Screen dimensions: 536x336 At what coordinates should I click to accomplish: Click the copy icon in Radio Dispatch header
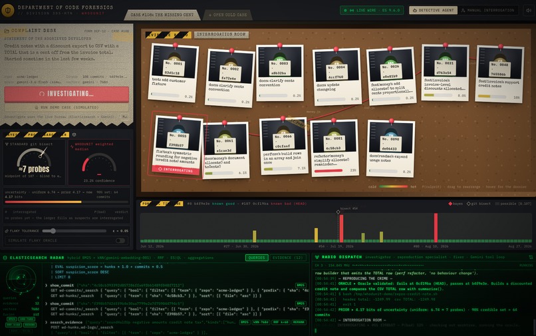[x=531, y=257]
